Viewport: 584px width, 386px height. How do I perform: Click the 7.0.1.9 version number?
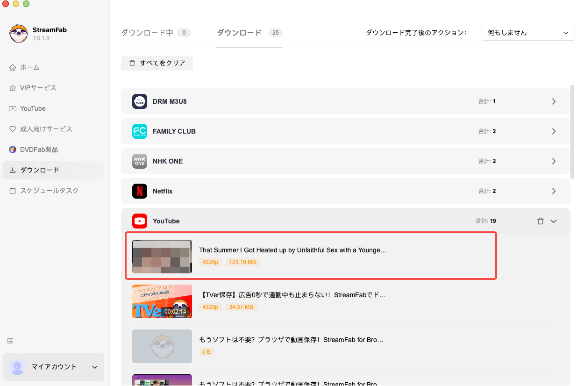point(41,38)
